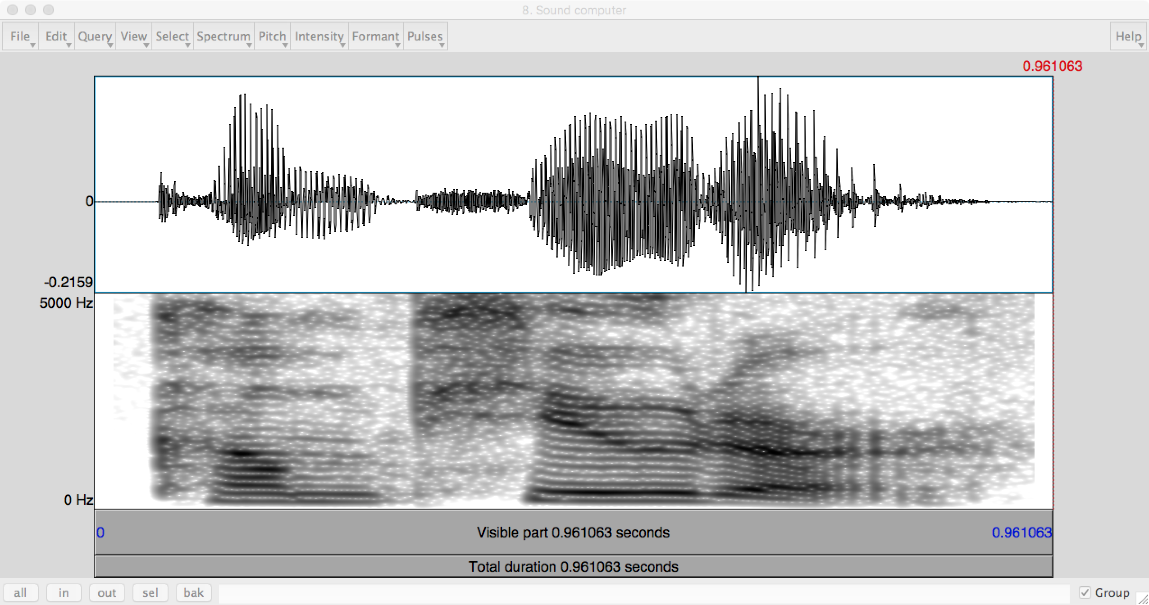Screen dimensions: 1149x605
Task: Open the Spectrum menu
Action: click(223, 36)
